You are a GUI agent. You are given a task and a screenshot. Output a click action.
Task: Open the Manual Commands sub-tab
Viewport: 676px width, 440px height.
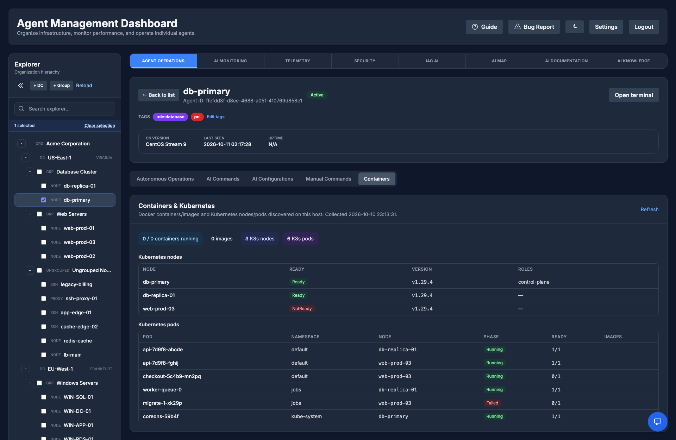(x=328, y=179)
